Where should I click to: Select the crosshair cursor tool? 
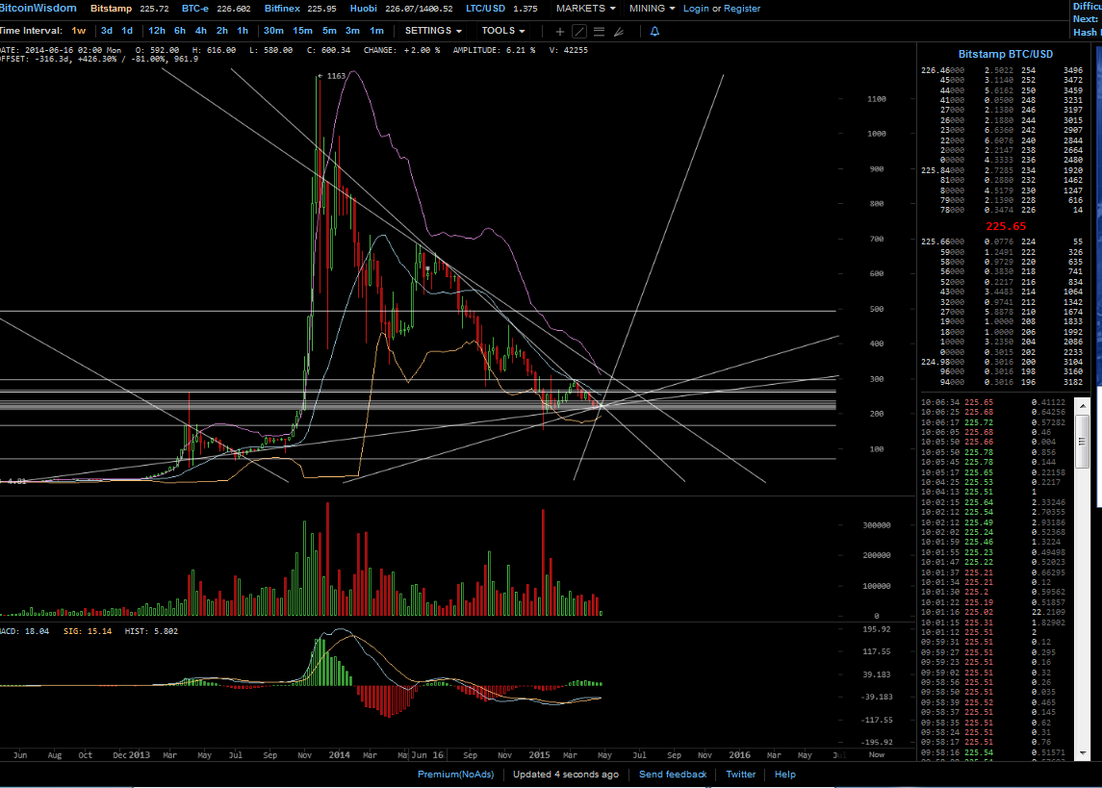560,32
